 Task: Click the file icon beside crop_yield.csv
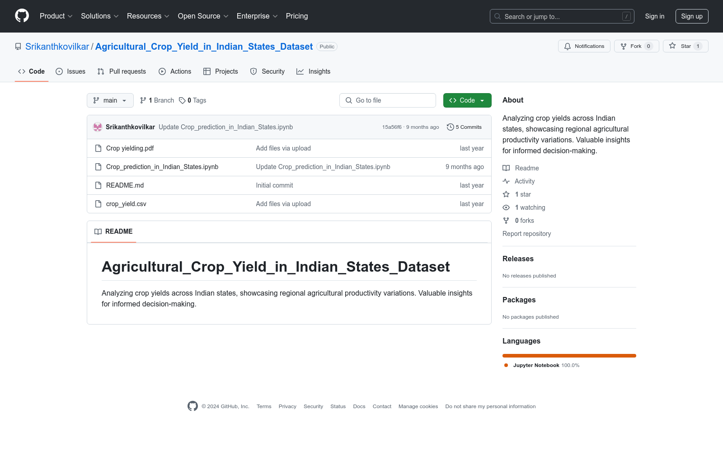click(x=98, y=204)
